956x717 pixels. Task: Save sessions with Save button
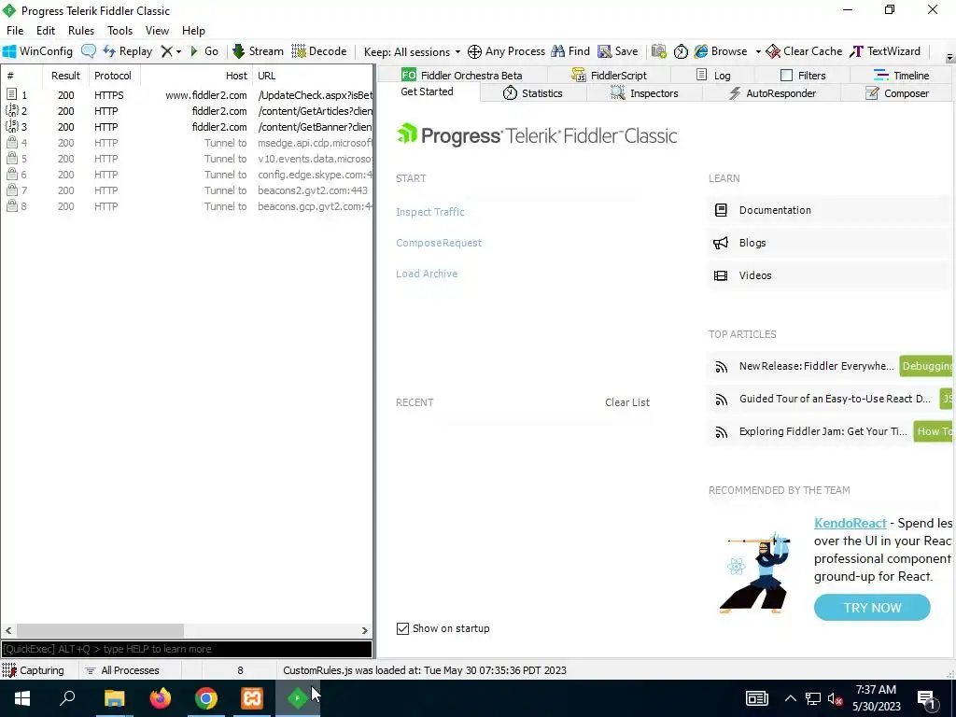coord(618,51)
